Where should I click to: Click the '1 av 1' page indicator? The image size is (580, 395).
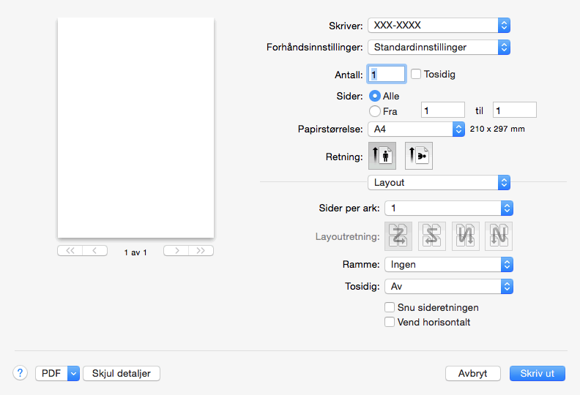[135, 252]
